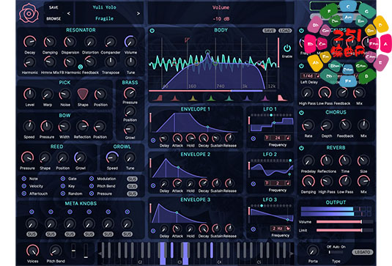The height and width of the screenshot is (266, 392).
Task: Open the LFO 3 frequency 2 Hz field
Action: [x=280, y=229]
